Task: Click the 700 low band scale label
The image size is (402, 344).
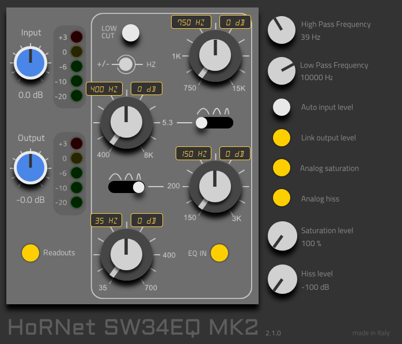Action: (x=151, y=288)
